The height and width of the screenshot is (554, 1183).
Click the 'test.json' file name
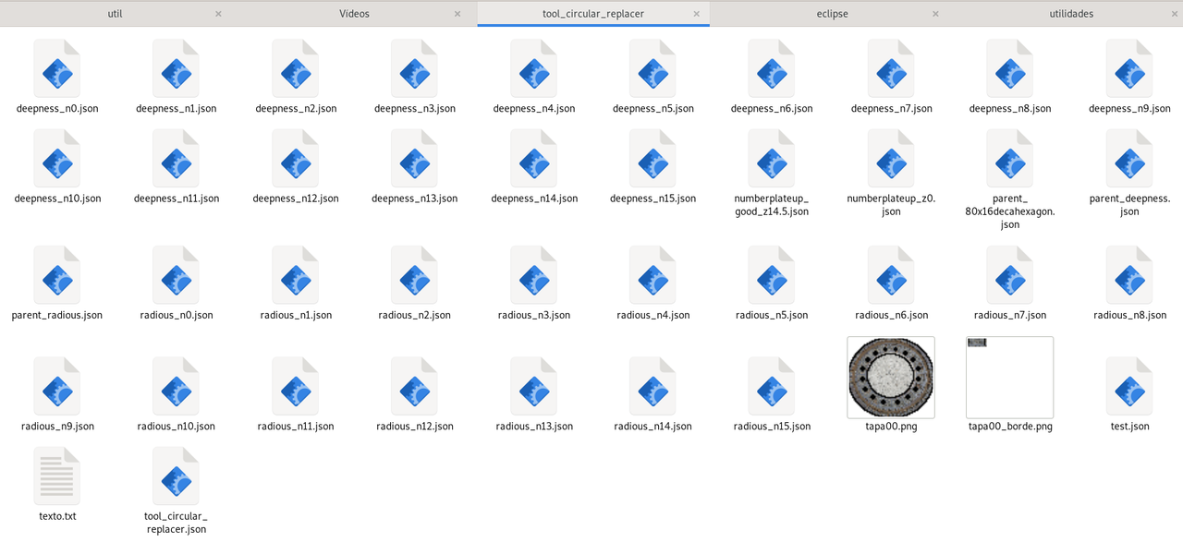click(x=1129, y=427)
